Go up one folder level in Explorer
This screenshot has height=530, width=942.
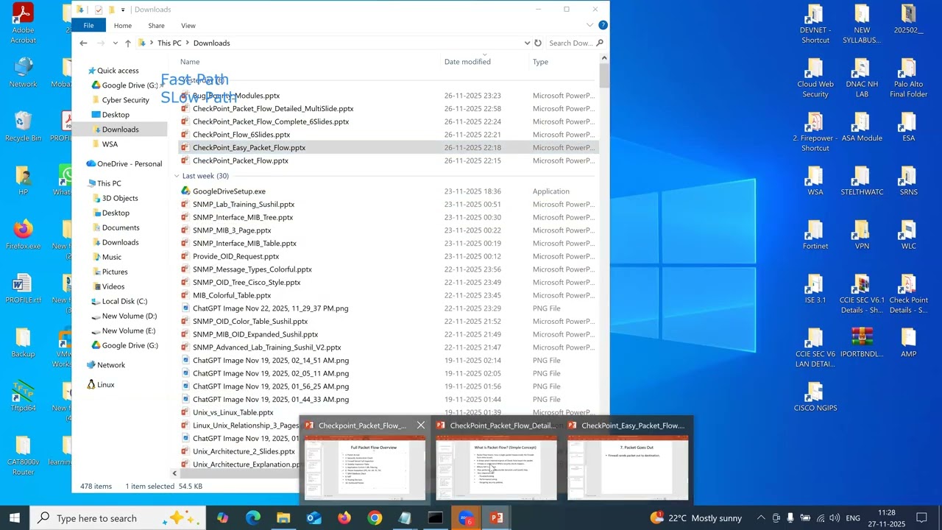(x=128, y=43)
